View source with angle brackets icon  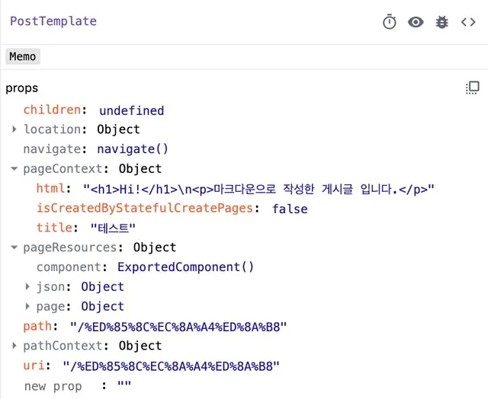pyautogui.click(x=468, y=22)
